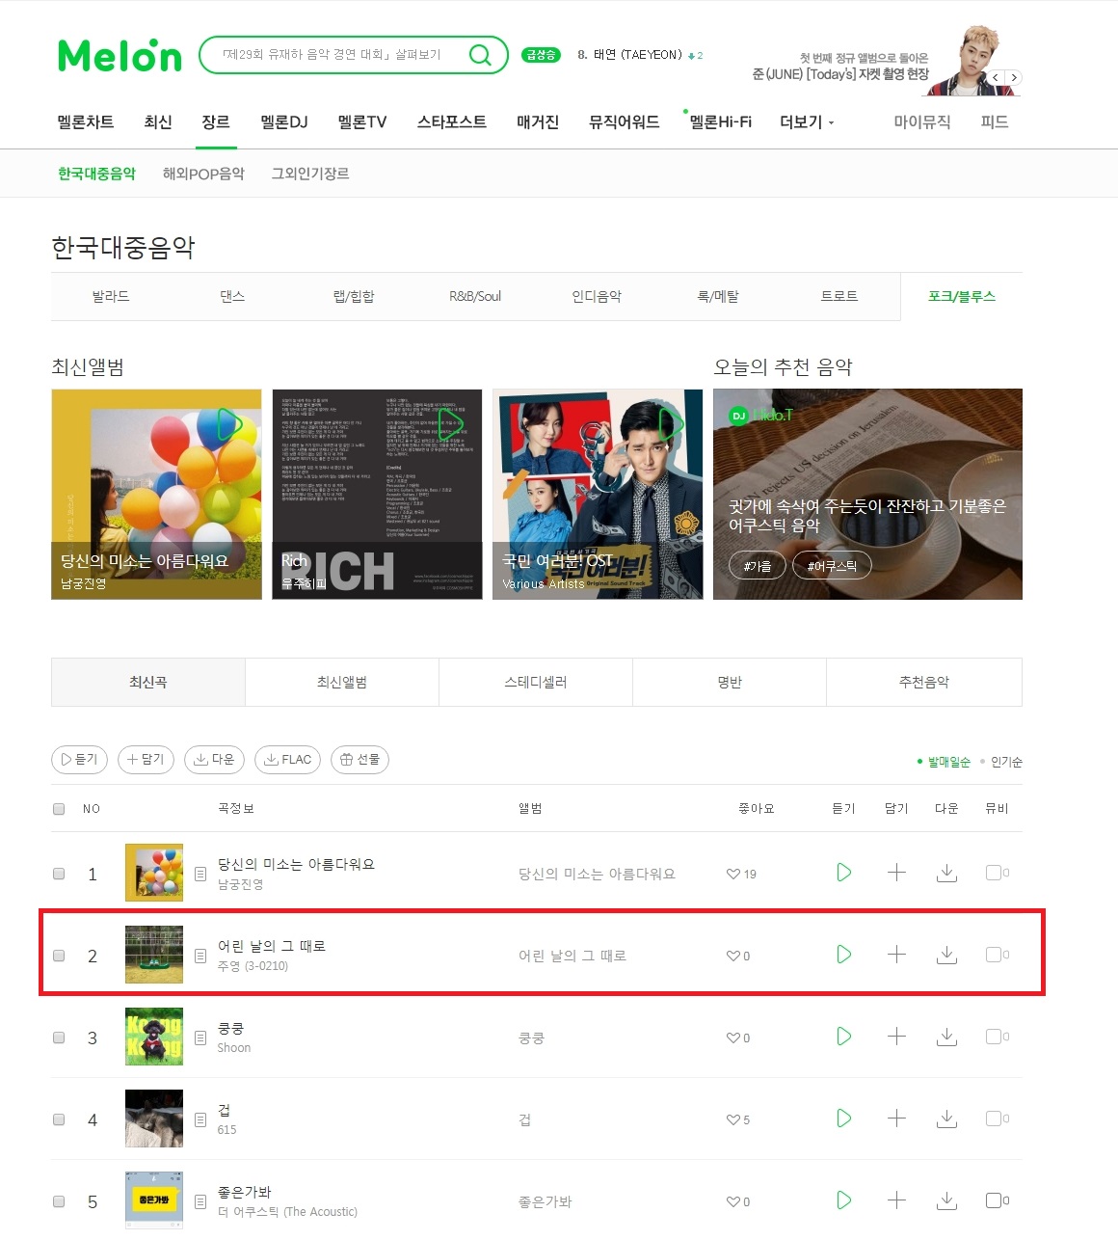Click the #어쿠스틱 hashtag button
Image resolution: width=1118 pixels, height=1240 pixels.
(832, 566)
